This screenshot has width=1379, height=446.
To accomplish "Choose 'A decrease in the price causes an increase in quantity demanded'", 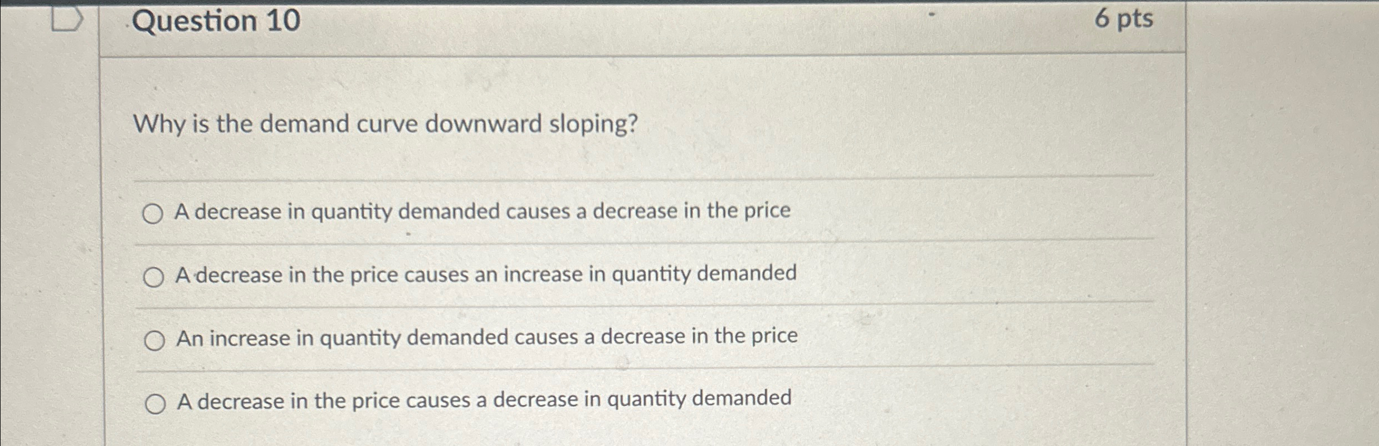I will coord(155,277).
